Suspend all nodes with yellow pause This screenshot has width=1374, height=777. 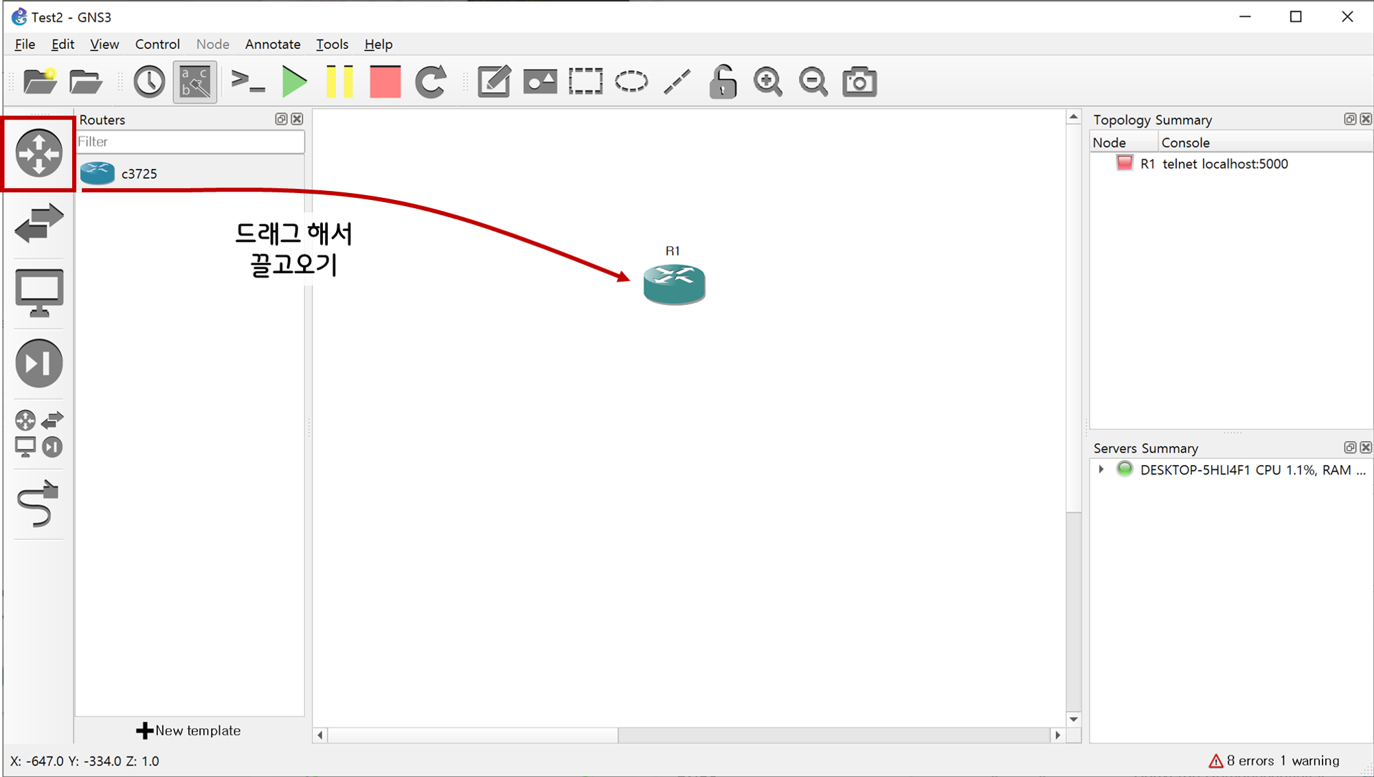pos(339,82)
